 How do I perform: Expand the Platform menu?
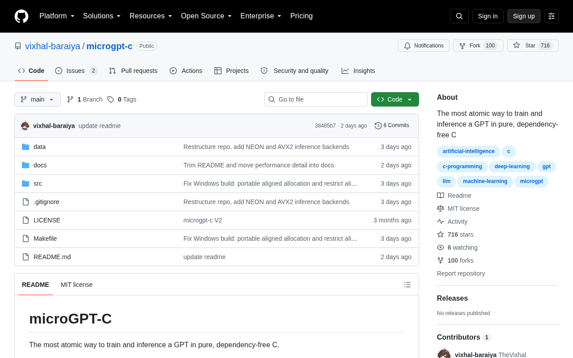click(x=57, y=16)
